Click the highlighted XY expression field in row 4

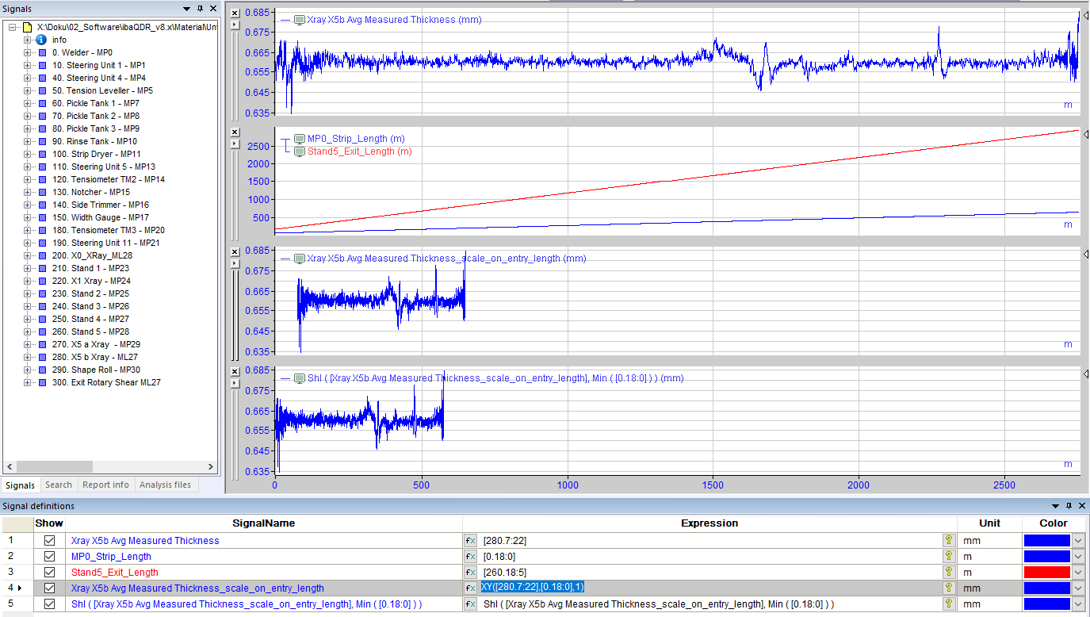(710, 588)
